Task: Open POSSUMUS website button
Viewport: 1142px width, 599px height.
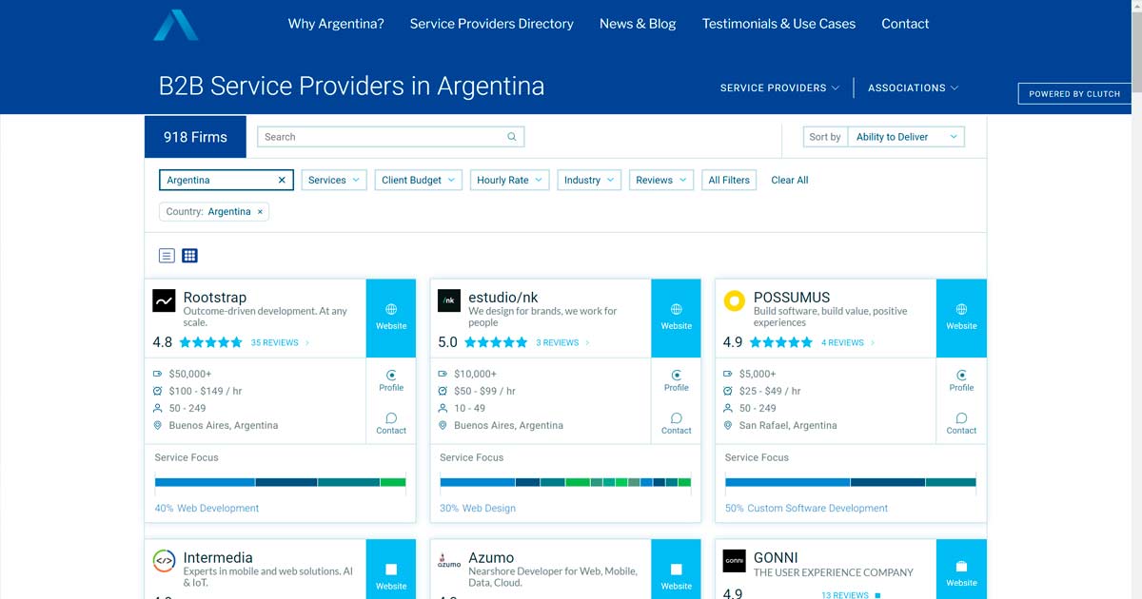Action: [x=961, y=318]
